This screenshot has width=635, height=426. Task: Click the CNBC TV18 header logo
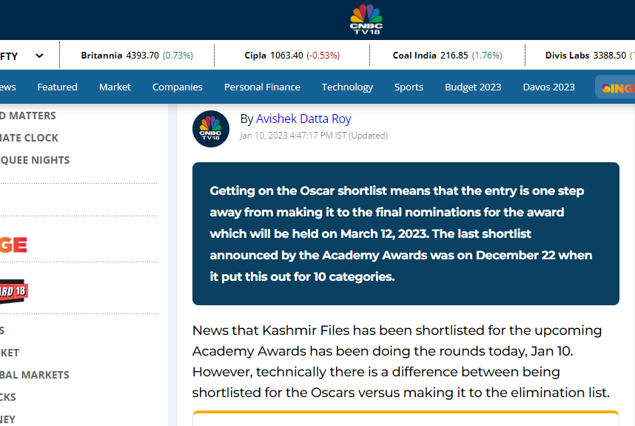click(x=366, y=19)
